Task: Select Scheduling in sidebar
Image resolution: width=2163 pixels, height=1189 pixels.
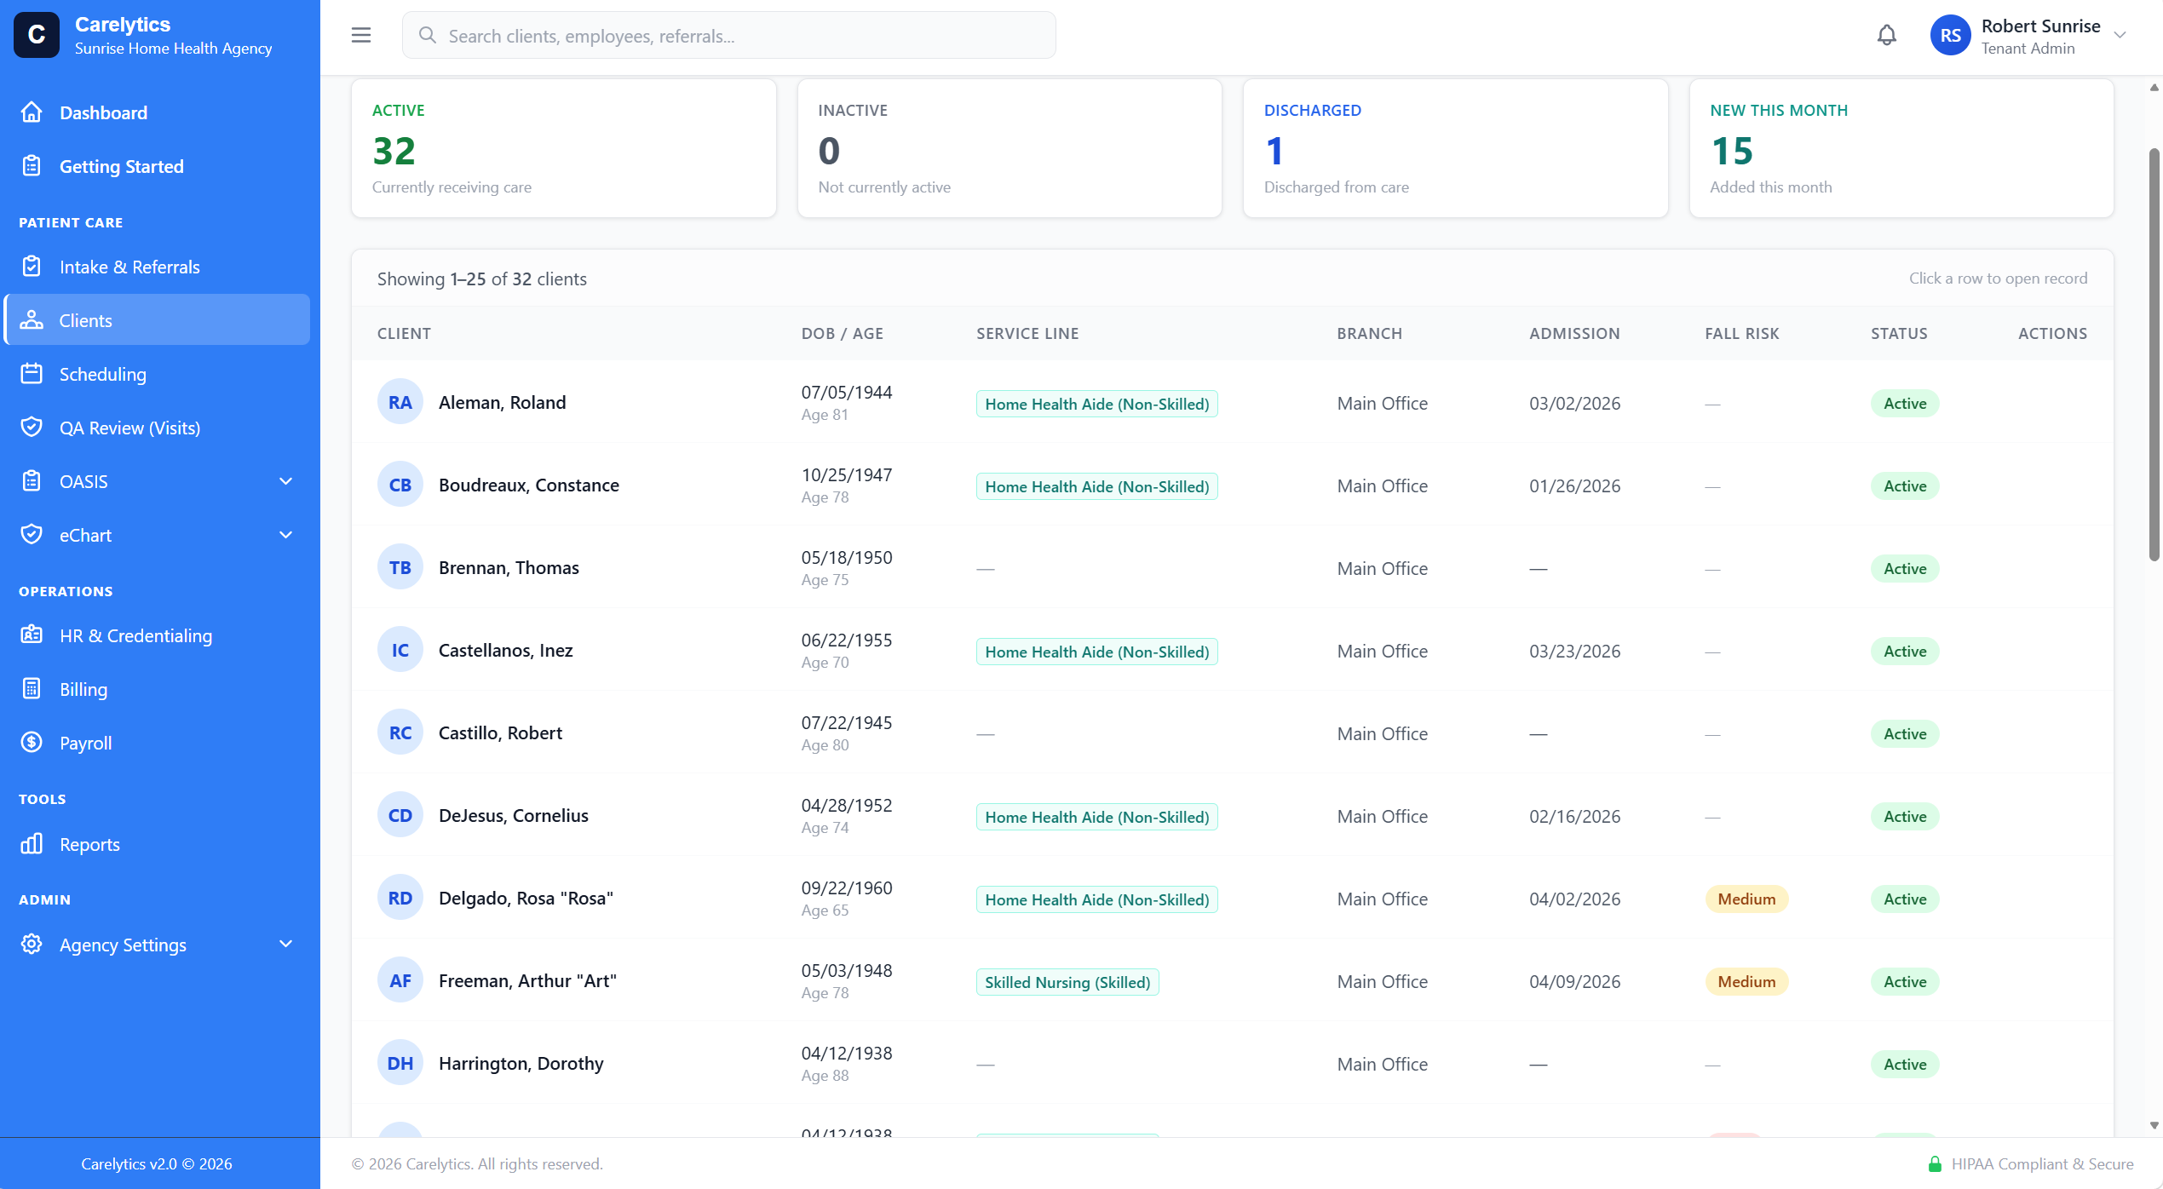Action: pyautogui.click(x=158, y=374)
